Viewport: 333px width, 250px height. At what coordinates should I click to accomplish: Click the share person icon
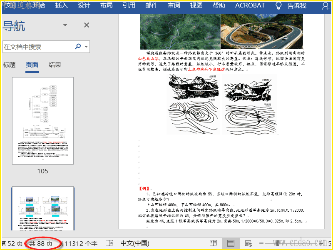[326, 6]
